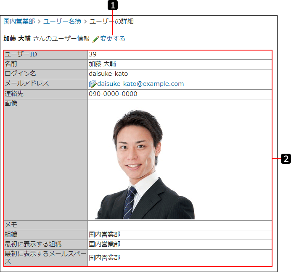Click the 名前 label cell

46,64
